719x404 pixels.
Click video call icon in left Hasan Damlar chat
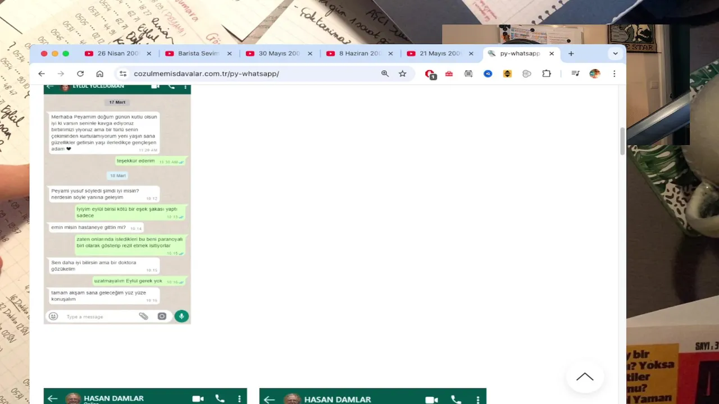click(198, 398)
